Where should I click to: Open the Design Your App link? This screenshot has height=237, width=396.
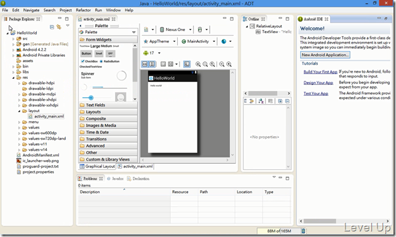point(319,82)
